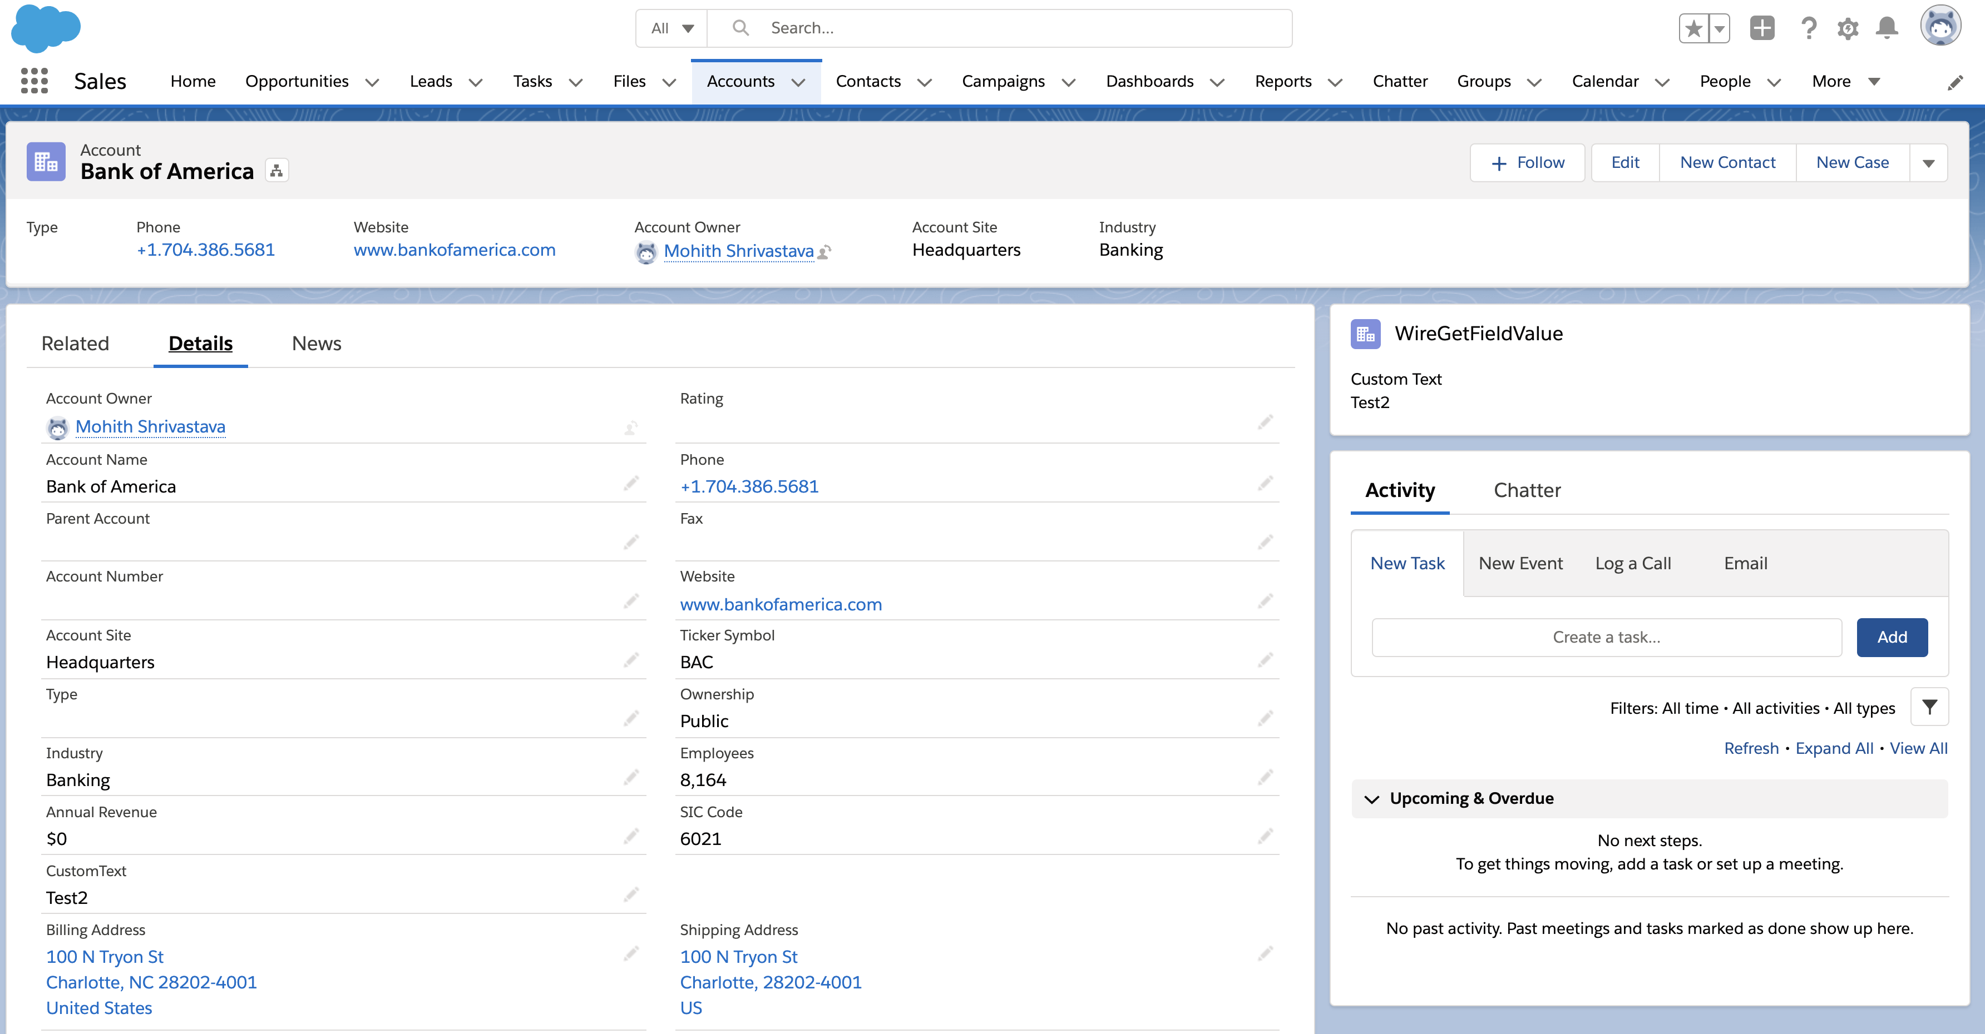Viewport: 1985px width, 1034px height.
Task: Select the Email activity tab
Action: click(x=1745, y=564)
